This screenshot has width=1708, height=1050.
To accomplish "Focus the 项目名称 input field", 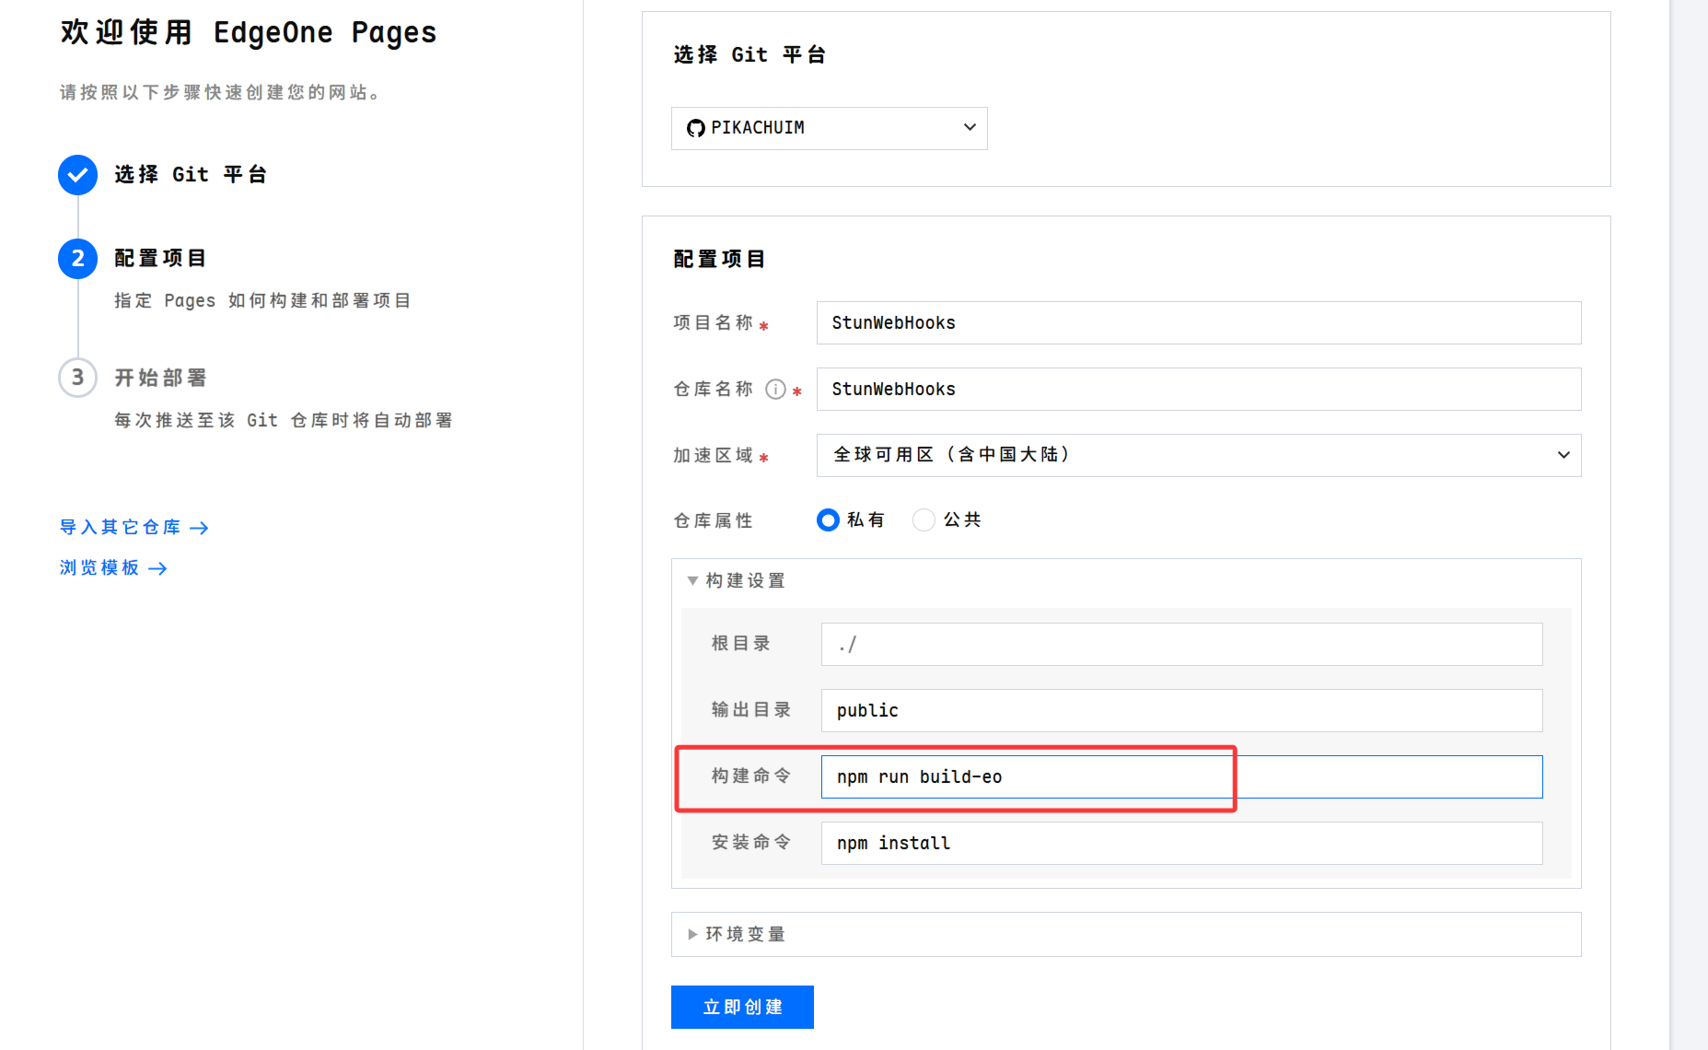I will click(1199, 323).
